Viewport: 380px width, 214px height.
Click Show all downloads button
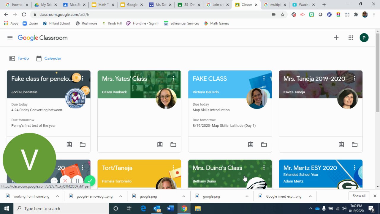359,196
